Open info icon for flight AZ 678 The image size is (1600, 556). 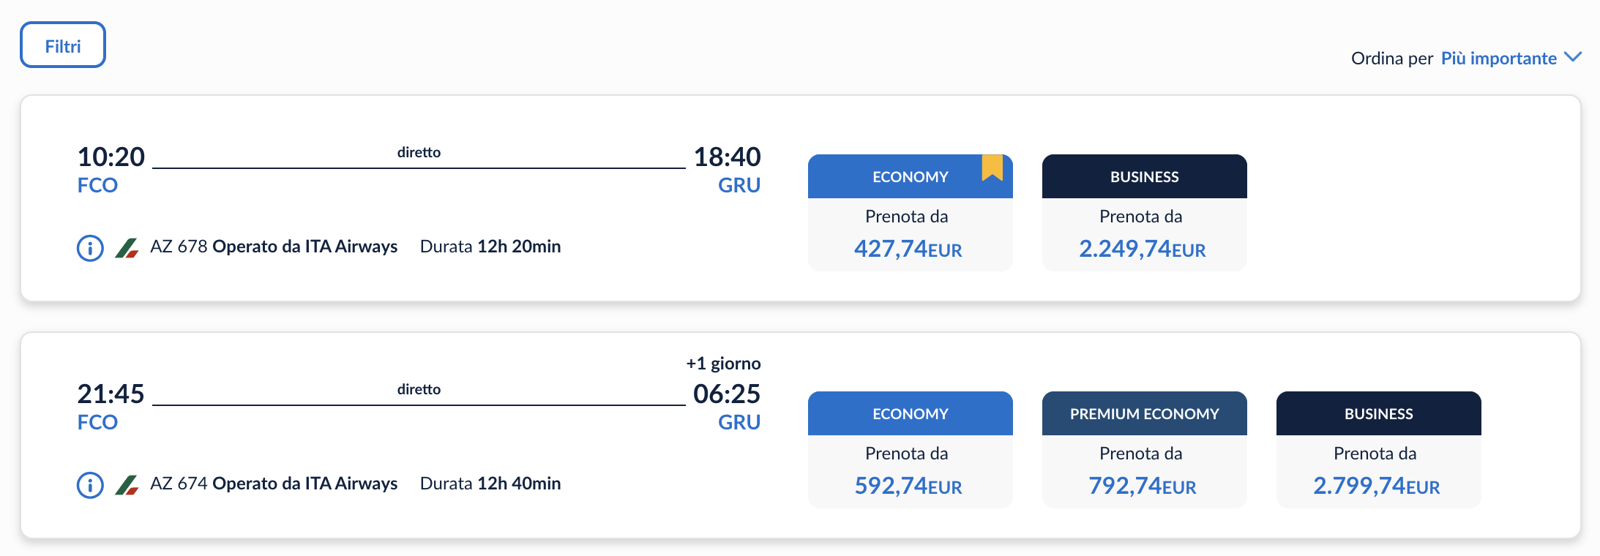tap(90, 248)
